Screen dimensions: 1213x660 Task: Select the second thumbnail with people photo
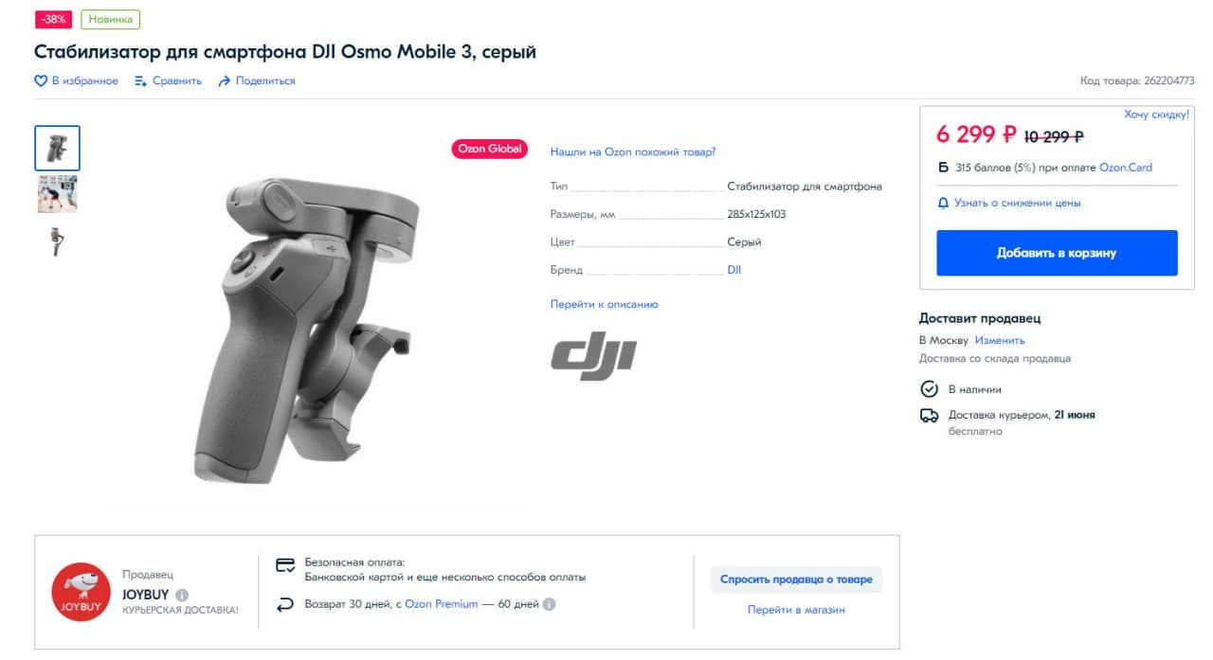click(58, 194)
